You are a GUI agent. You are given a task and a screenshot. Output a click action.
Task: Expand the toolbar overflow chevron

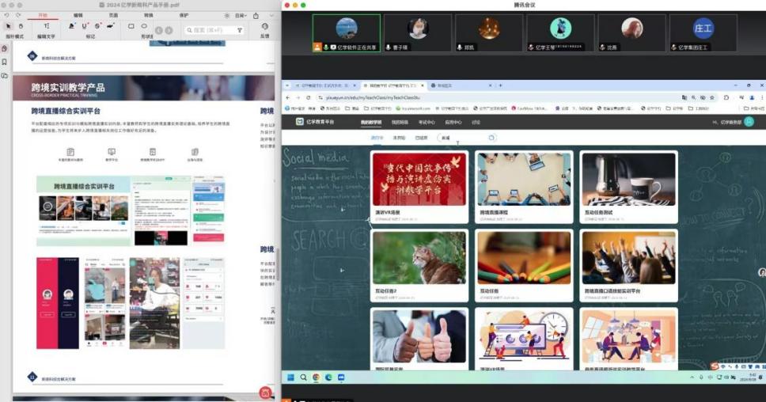pyautogui.click(x=270, y=15)
